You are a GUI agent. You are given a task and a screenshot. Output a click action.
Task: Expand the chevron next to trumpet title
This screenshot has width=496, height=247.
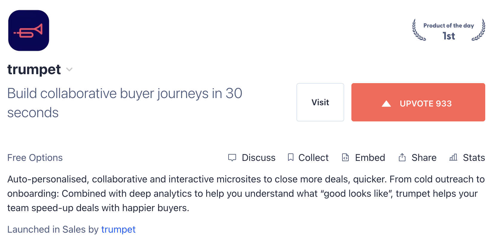coord(69,70)
